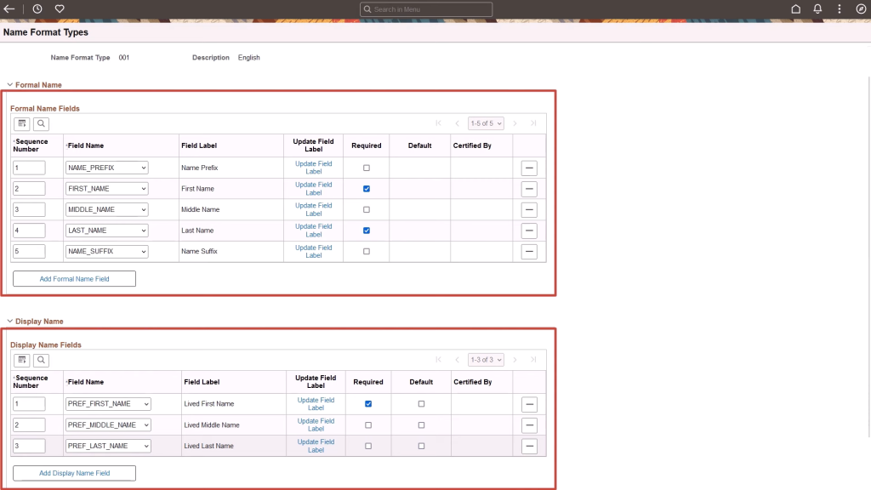871x490 pixels.
Task: Open Favorites via the heart icon
Action: pyautogui.click(x=59, y=9)
